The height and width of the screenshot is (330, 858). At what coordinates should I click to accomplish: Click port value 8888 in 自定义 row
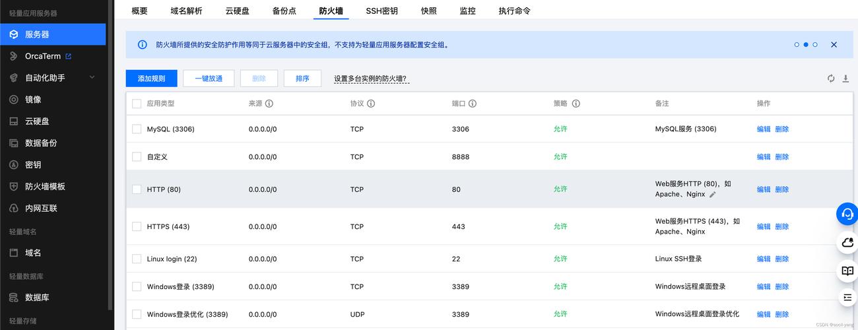click(461, 156)
